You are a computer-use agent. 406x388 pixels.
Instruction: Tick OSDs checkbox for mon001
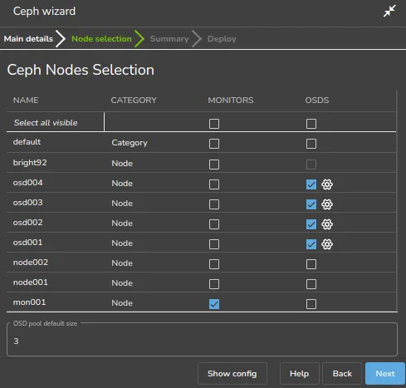coord(311,304)
